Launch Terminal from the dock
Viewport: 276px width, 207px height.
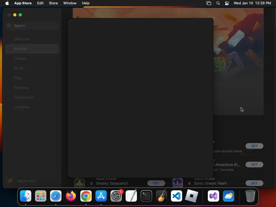[x=146, y=196]
